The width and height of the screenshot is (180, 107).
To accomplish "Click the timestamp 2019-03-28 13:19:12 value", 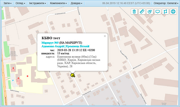I will tap(76, 50).
